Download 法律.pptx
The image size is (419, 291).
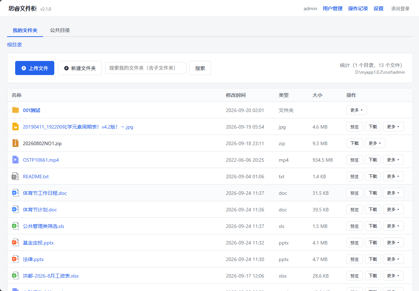click(x=373, y=259)
